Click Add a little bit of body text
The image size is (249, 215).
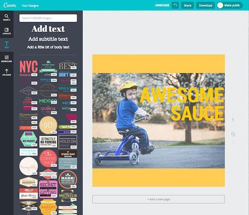(48, 47)
